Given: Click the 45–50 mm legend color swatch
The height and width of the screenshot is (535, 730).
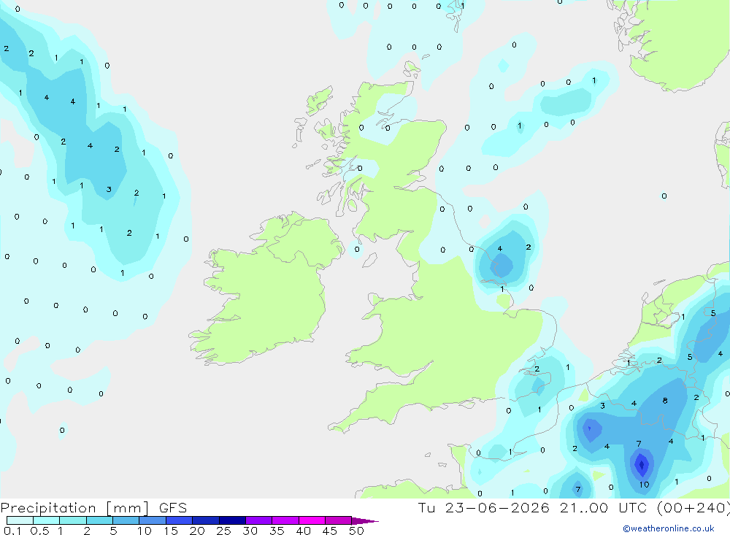Looking at the screenshot, I should 339,520.
